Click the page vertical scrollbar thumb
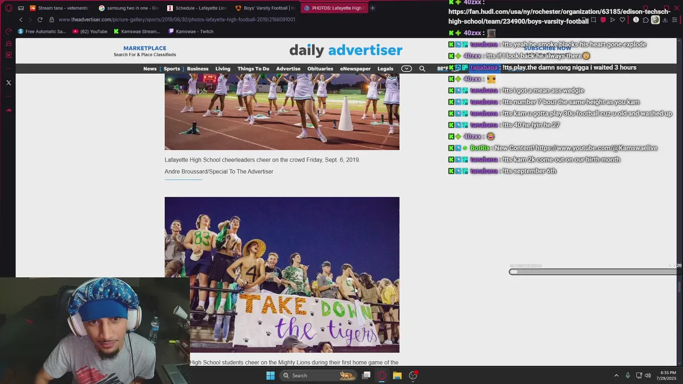The image size is (683, 384). (679, 287)
